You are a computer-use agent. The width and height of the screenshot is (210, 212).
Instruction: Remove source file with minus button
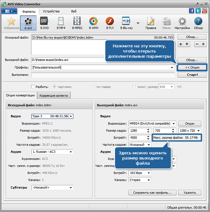[x=197, y=44]
